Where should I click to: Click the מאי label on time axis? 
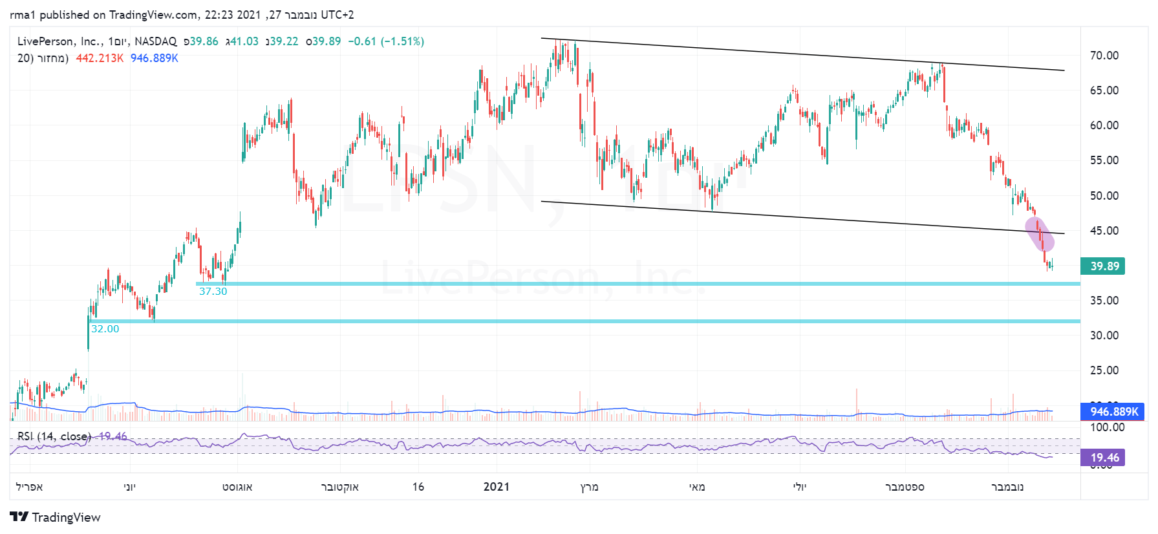[x=697, y=487]
